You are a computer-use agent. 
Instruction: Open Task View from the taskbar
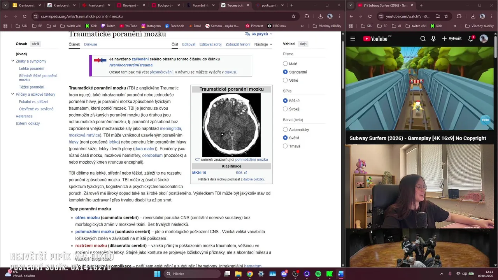(x=227, y=274)
